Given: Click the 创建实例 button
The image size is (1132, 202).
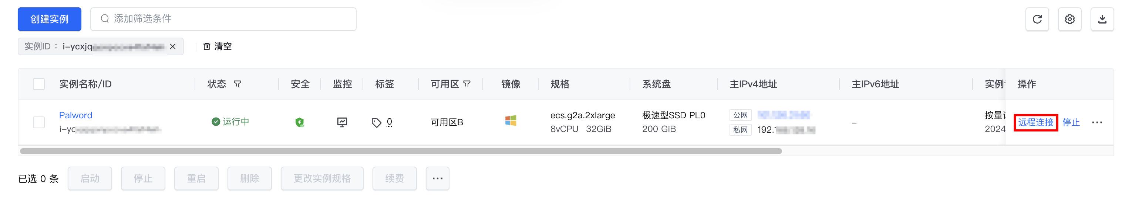Looking at the screenshot, I should tap(49, 19).
